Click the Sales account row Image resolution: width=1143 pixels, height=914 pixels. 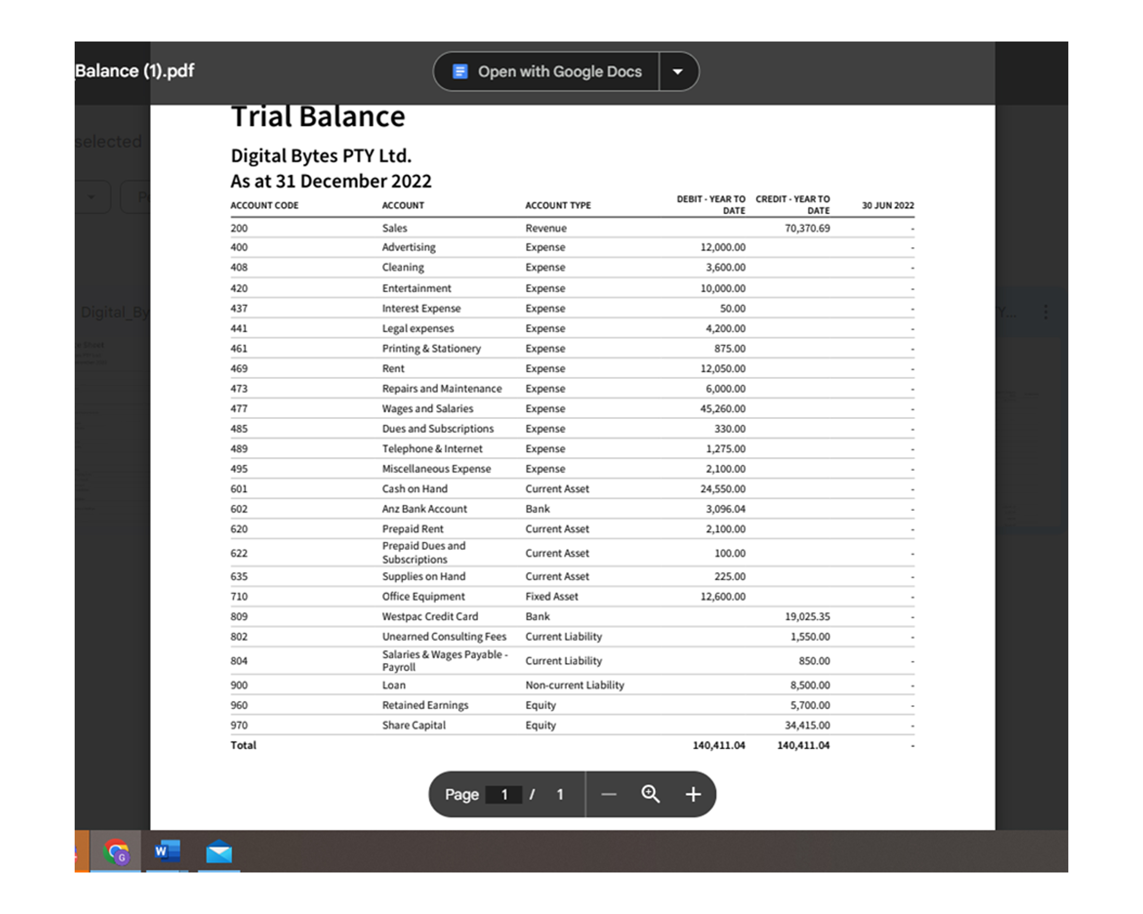pyautogui.click(x=394, y=228)
